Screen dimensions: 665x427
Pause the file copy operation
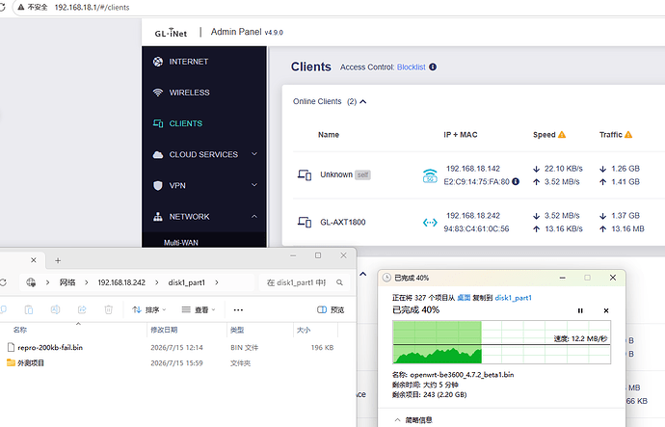point(580,310)
